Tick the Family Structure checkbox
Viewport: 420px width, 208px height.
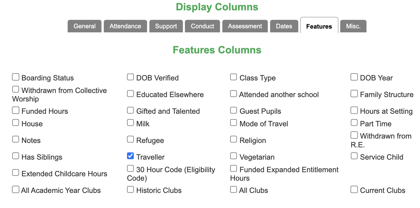tap(354, 93)
